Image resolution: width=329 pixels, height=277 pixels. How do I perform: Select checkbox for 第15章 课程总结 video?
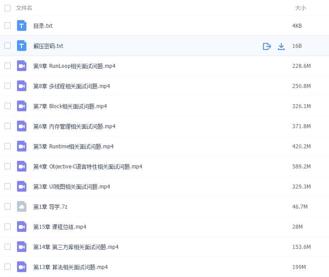(x=8, y=227)
